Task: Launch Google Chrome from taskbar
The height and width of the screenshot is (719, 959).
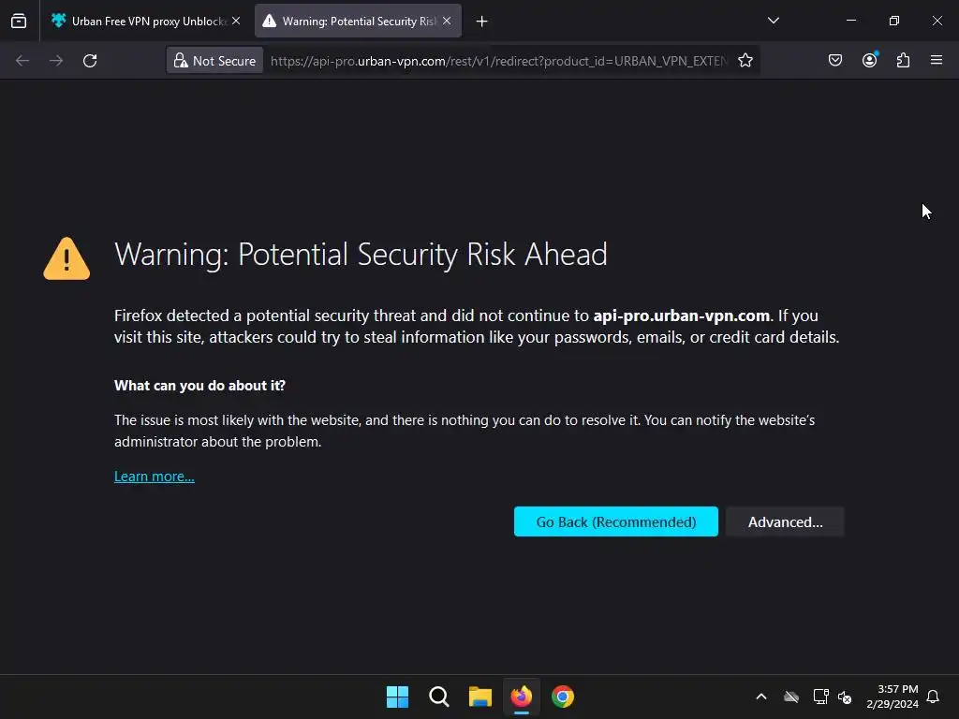Action: [563, 697]
